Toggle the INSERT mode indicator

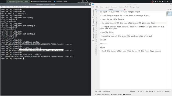pyautogui.click(x=132, y=91)
